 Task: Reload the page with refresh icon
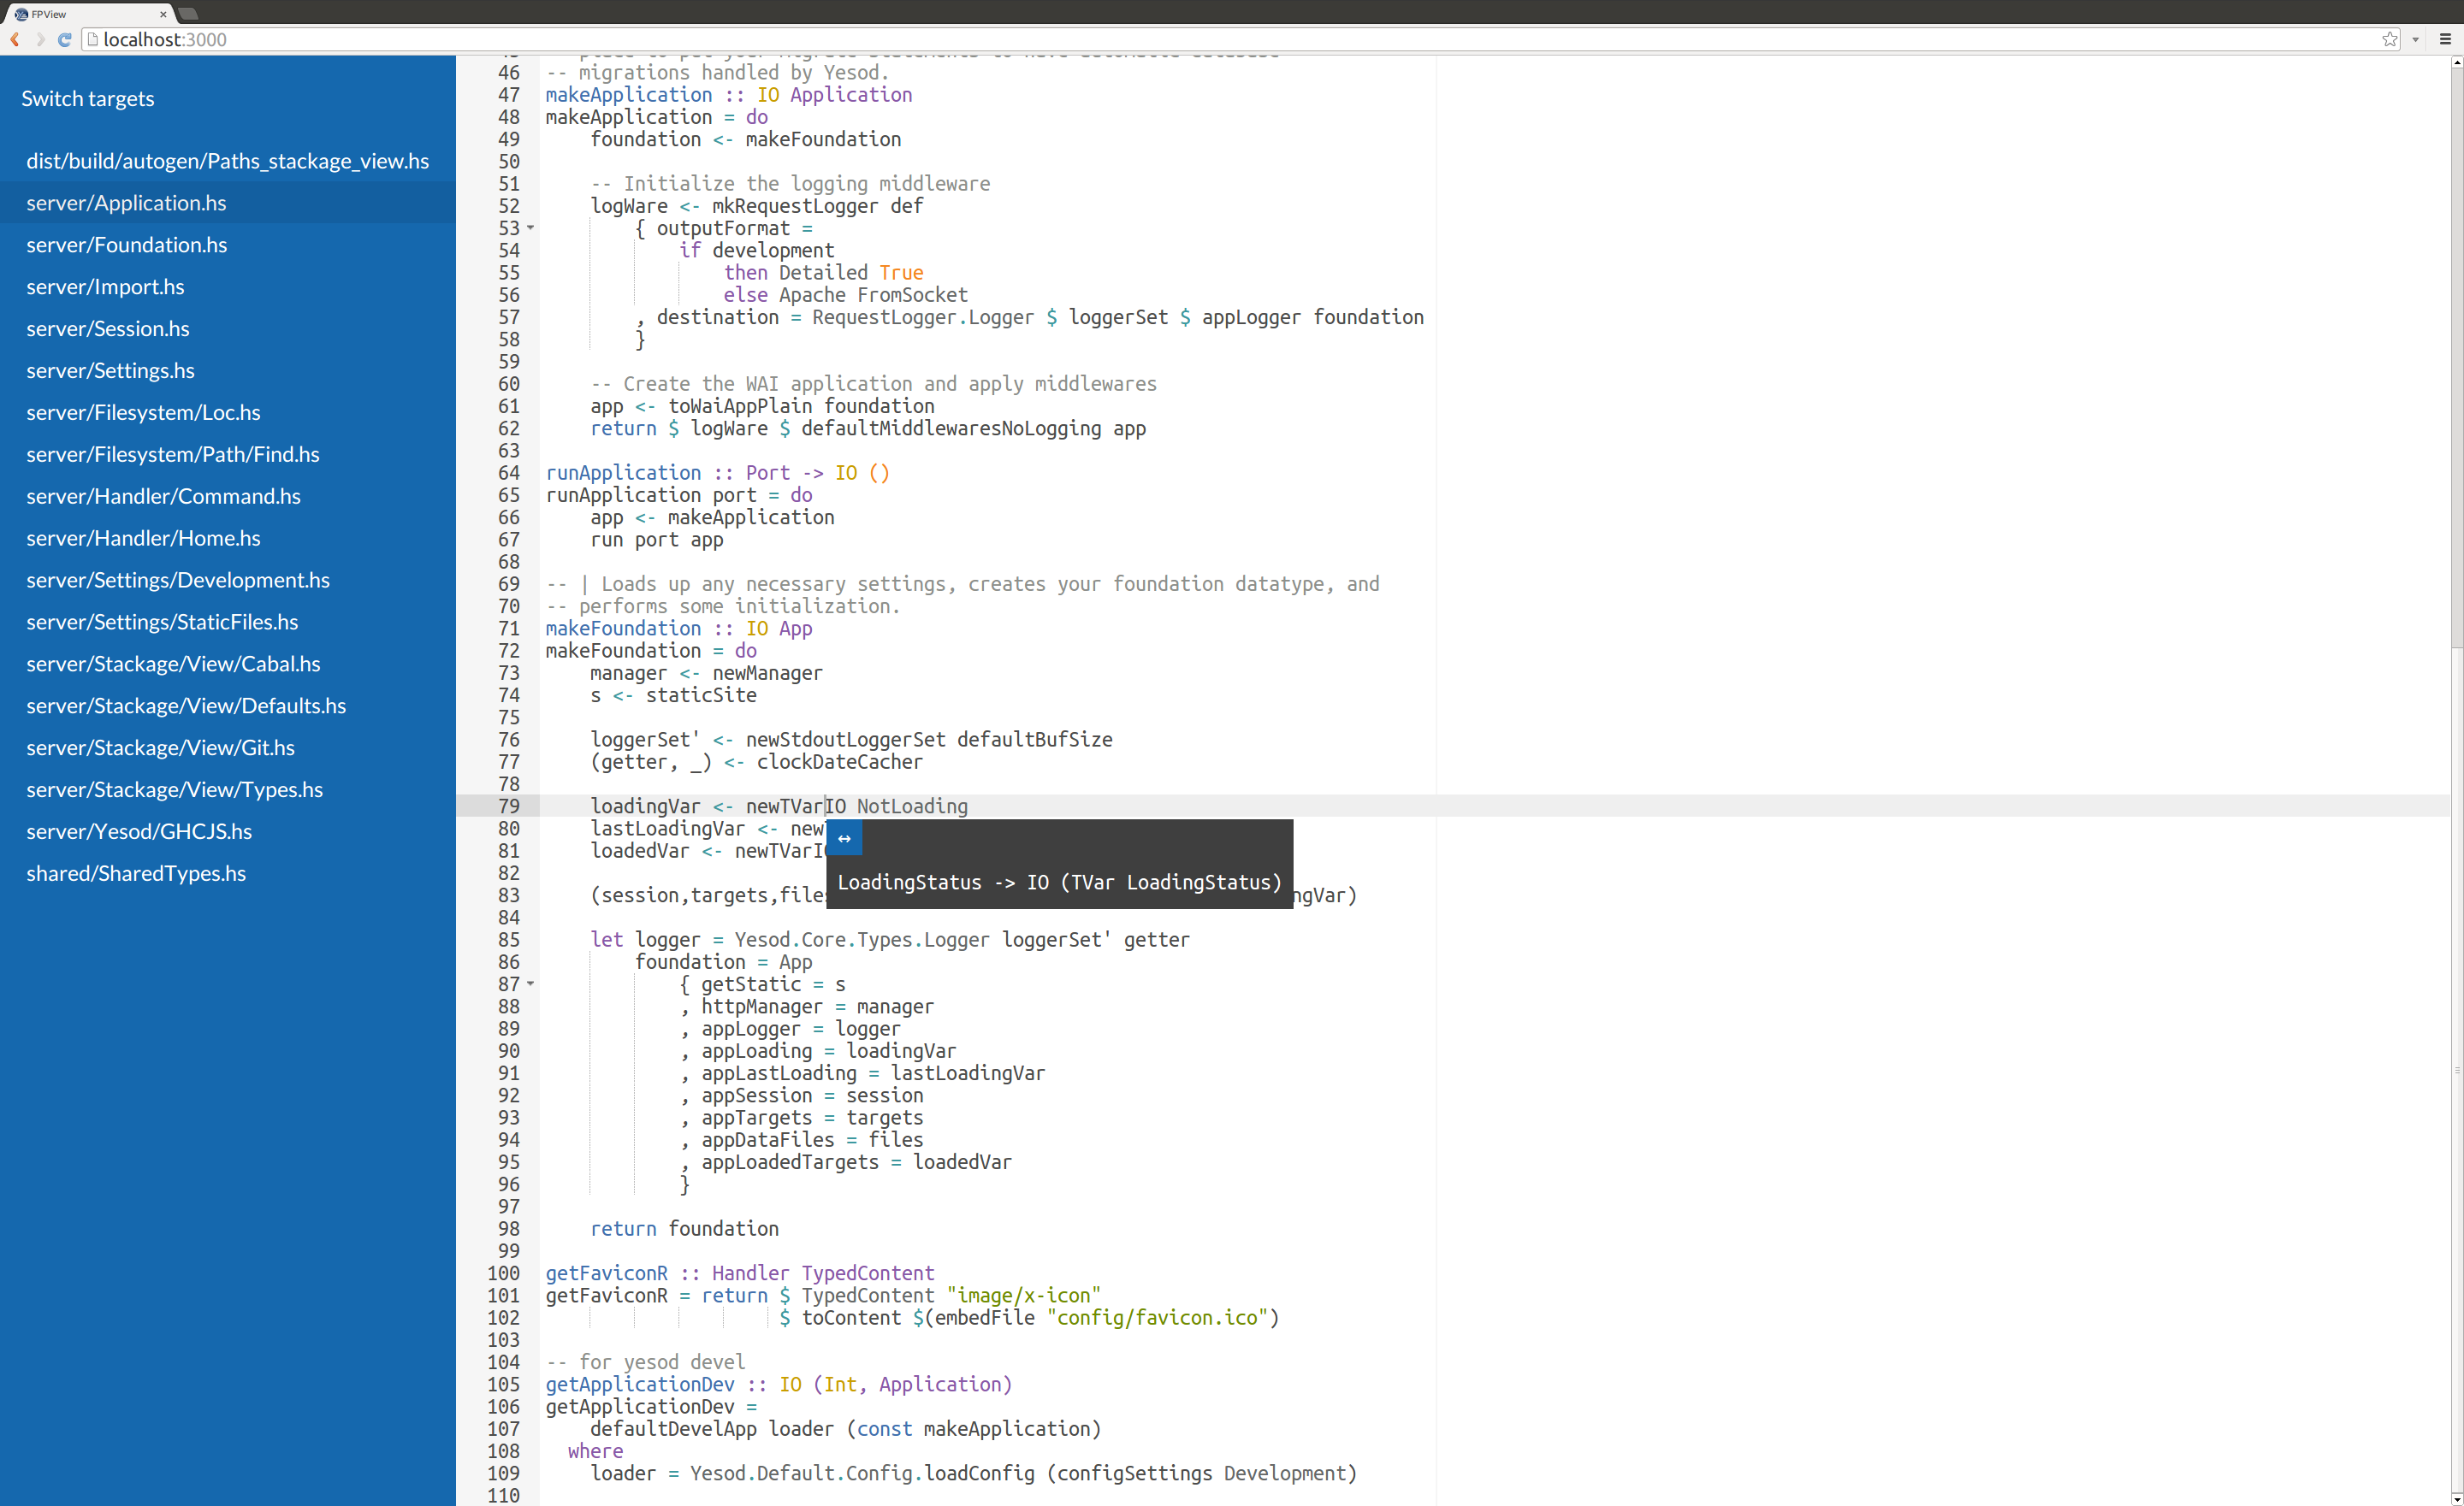(65, 40)
